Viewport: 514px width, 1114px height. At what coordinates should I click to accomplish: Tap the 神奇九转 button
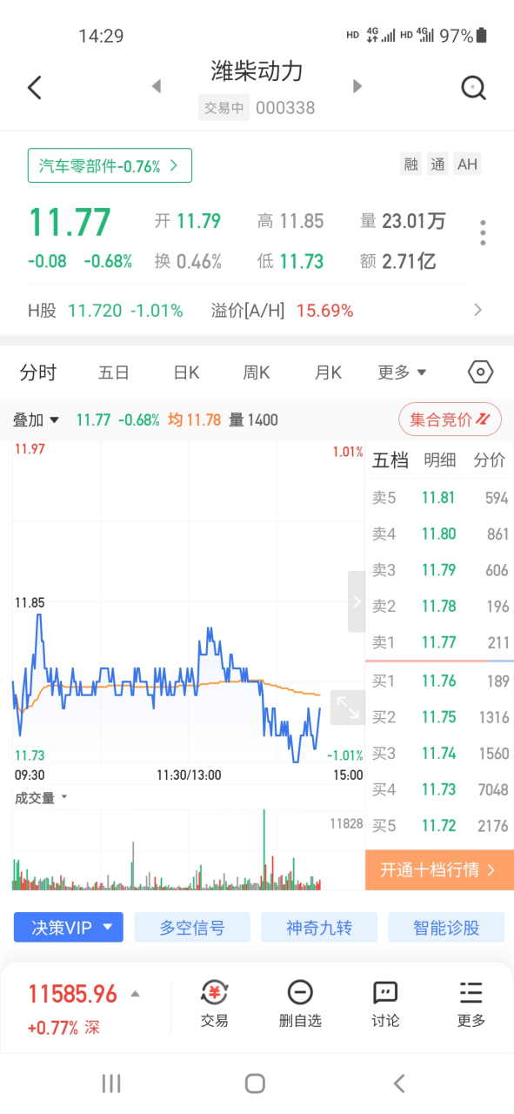click(x=319, y=928)
